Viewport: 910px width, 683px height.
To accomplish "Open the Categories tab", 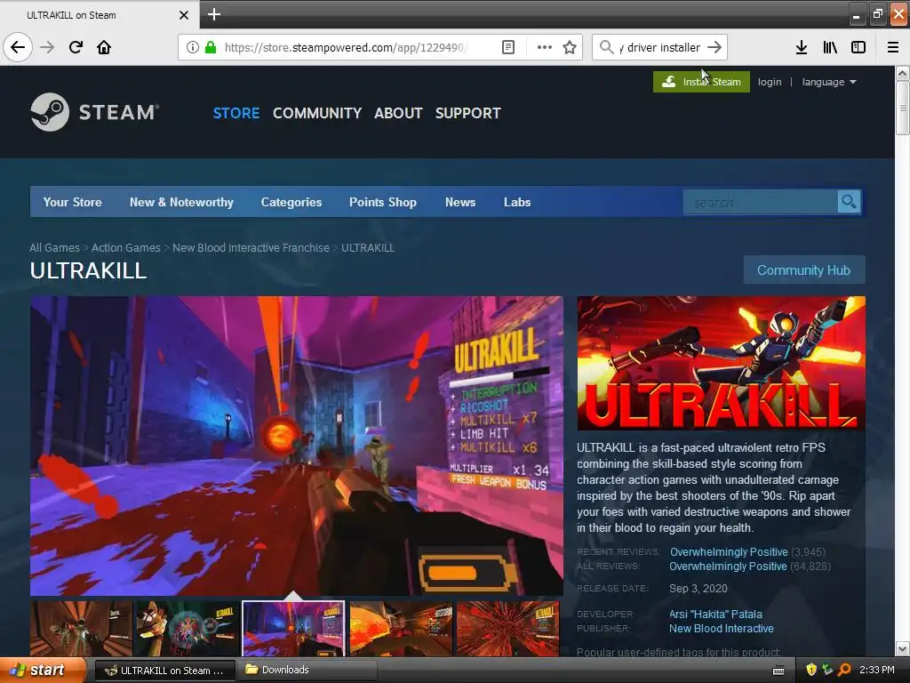I will point(291,202).
